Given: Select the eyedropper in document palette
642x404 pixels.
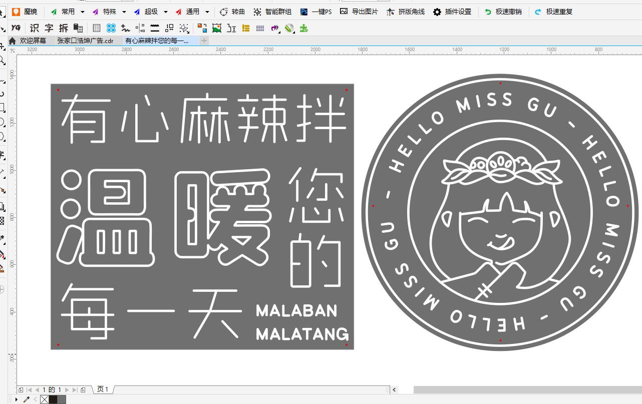Looking at the screenshot, I should click(27, 399).
